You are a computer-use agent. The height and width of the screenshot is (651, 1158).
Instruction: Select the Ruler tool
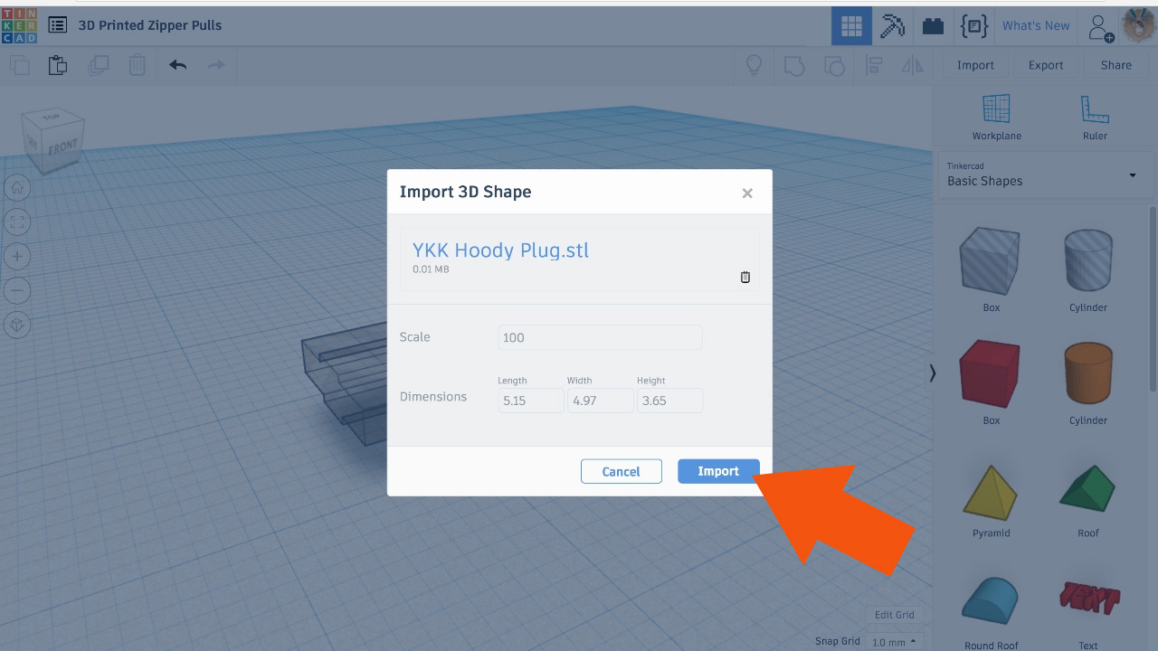coord(1094,116)
